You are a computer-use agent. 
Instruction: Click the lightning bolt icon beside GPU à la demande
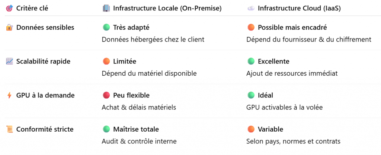(10, 96)
